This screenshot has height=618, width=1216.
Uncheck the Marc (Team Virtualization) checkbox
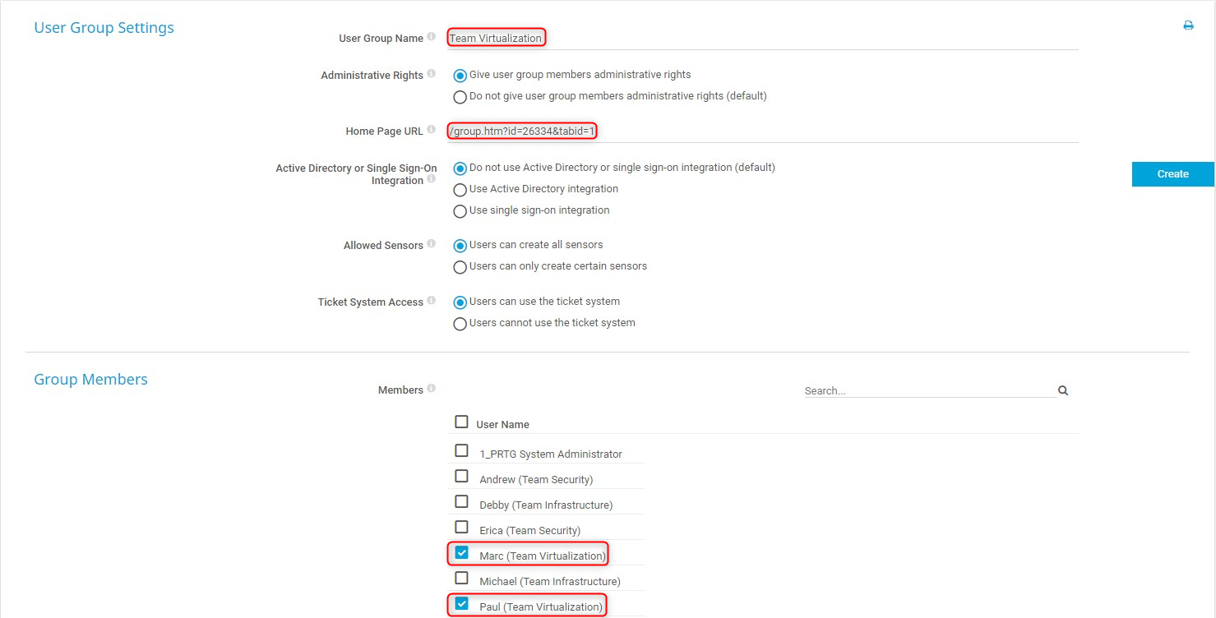[462, 553]
